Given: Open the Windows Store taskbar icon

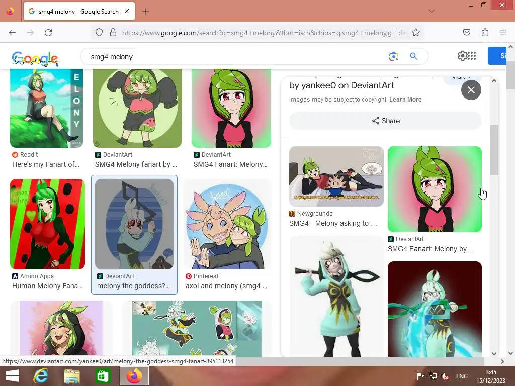Looking at the screenshot, I should coord(103,376).
